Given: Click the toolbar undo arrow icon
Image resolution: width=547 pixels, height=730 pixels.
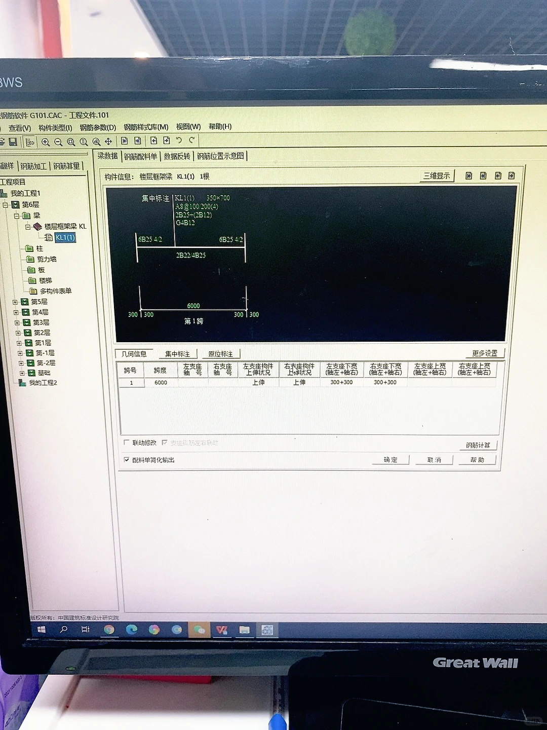Looking at the screenshot, I should pos(179,140).
